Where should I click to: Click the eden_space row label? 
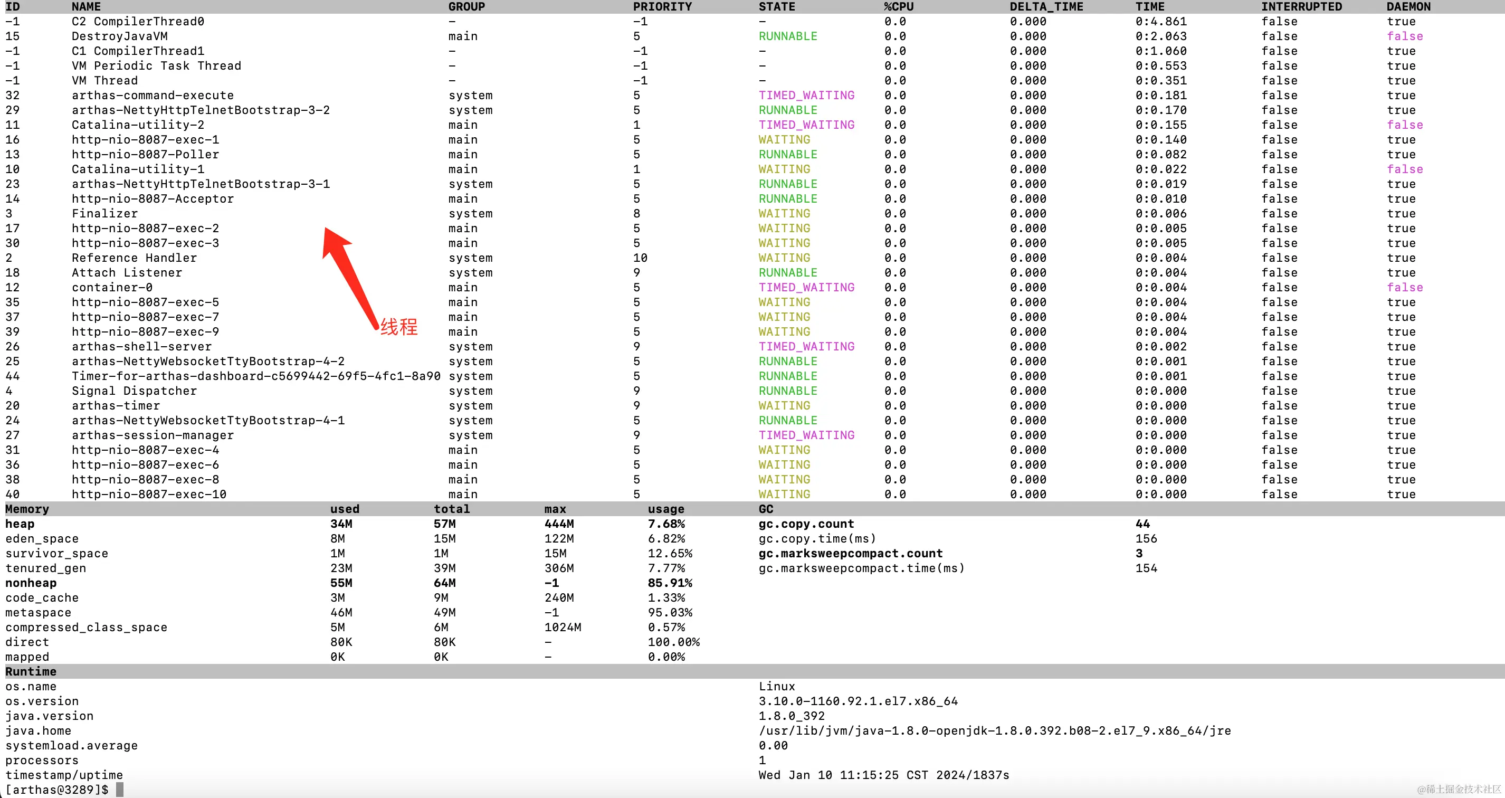point(42,539)
